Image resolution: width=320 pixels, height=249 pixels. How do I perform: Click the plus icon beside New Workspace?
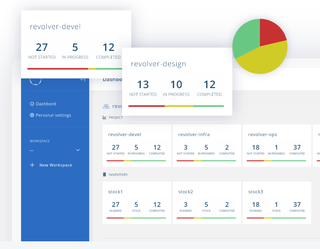(x=32, y=165)
